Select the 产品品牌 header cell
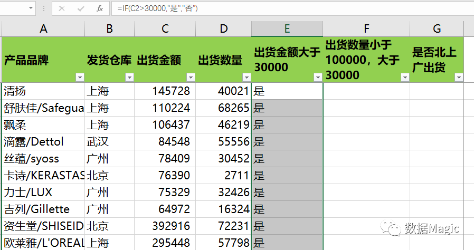 [43, 60]
